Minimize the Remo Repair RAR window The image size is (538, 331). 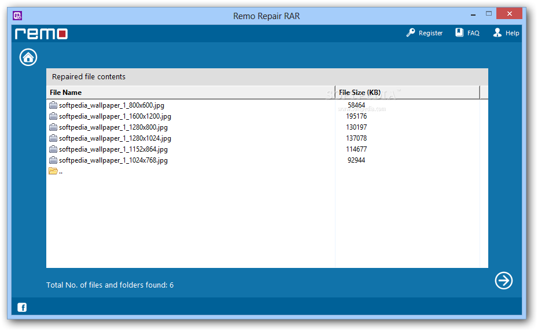click(x=473, y=14)
